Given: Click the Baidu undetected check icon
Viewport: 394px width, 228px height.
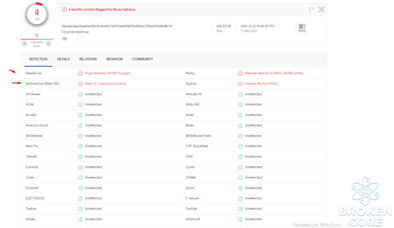Looking at the screenshot, I should click(x=240, y=125).
